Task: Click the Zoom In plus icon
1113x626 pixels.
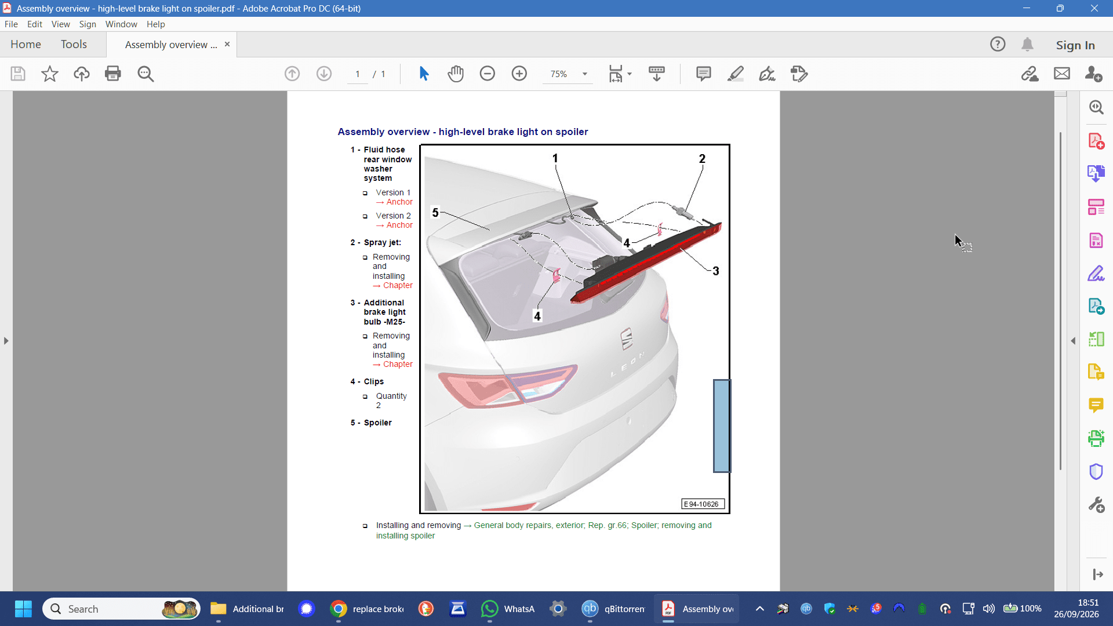Action: pos(519,74)
